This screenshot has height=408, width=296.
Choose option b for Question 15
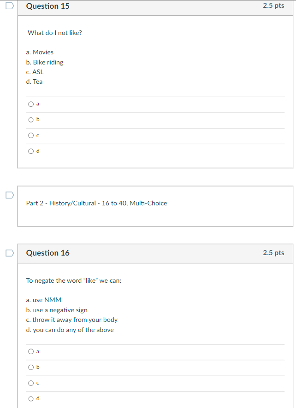pos(31,120)
